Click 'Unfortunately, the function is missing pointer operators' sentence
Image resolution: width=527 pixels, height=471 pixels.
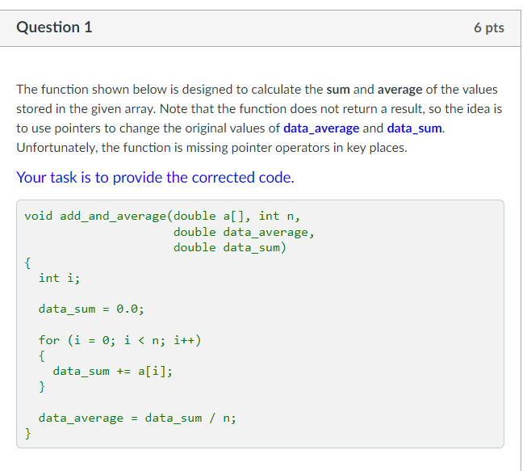[x=211, y=148]
